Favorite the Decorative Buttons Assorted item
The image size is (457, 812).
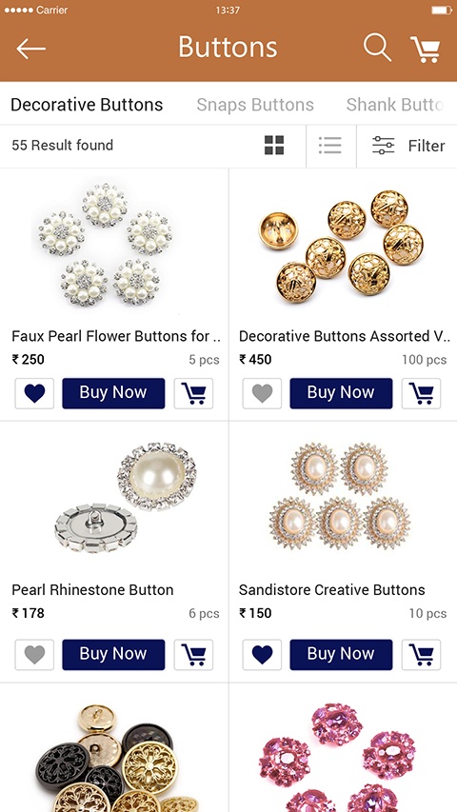pyautogui.click(x=262, y=393)
